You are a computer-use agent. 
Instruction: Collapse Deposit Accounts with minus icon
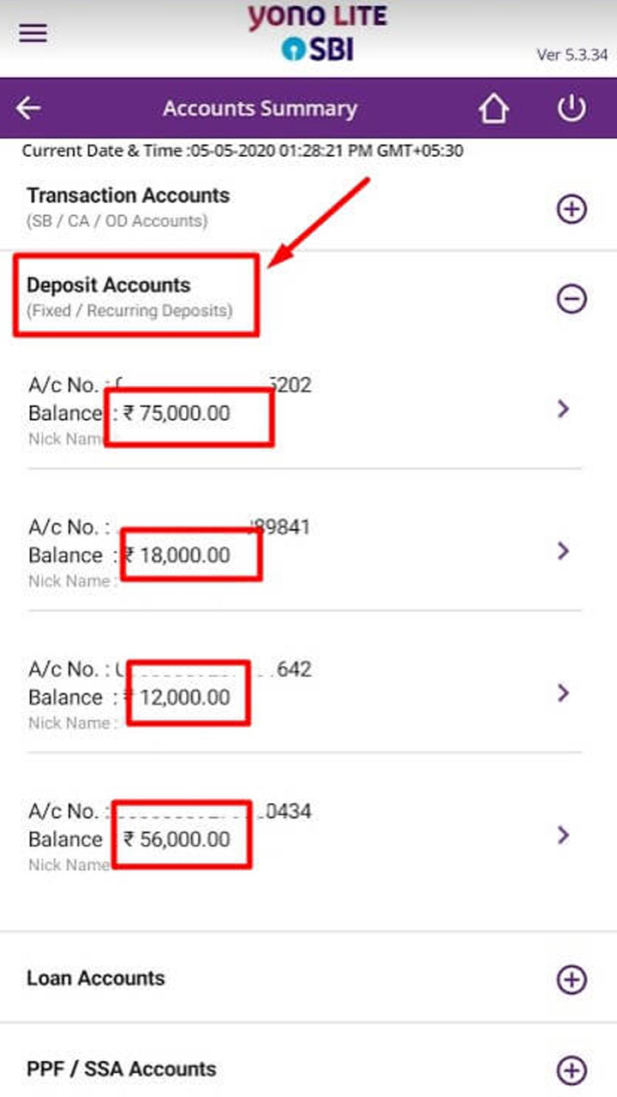[572, 298]
